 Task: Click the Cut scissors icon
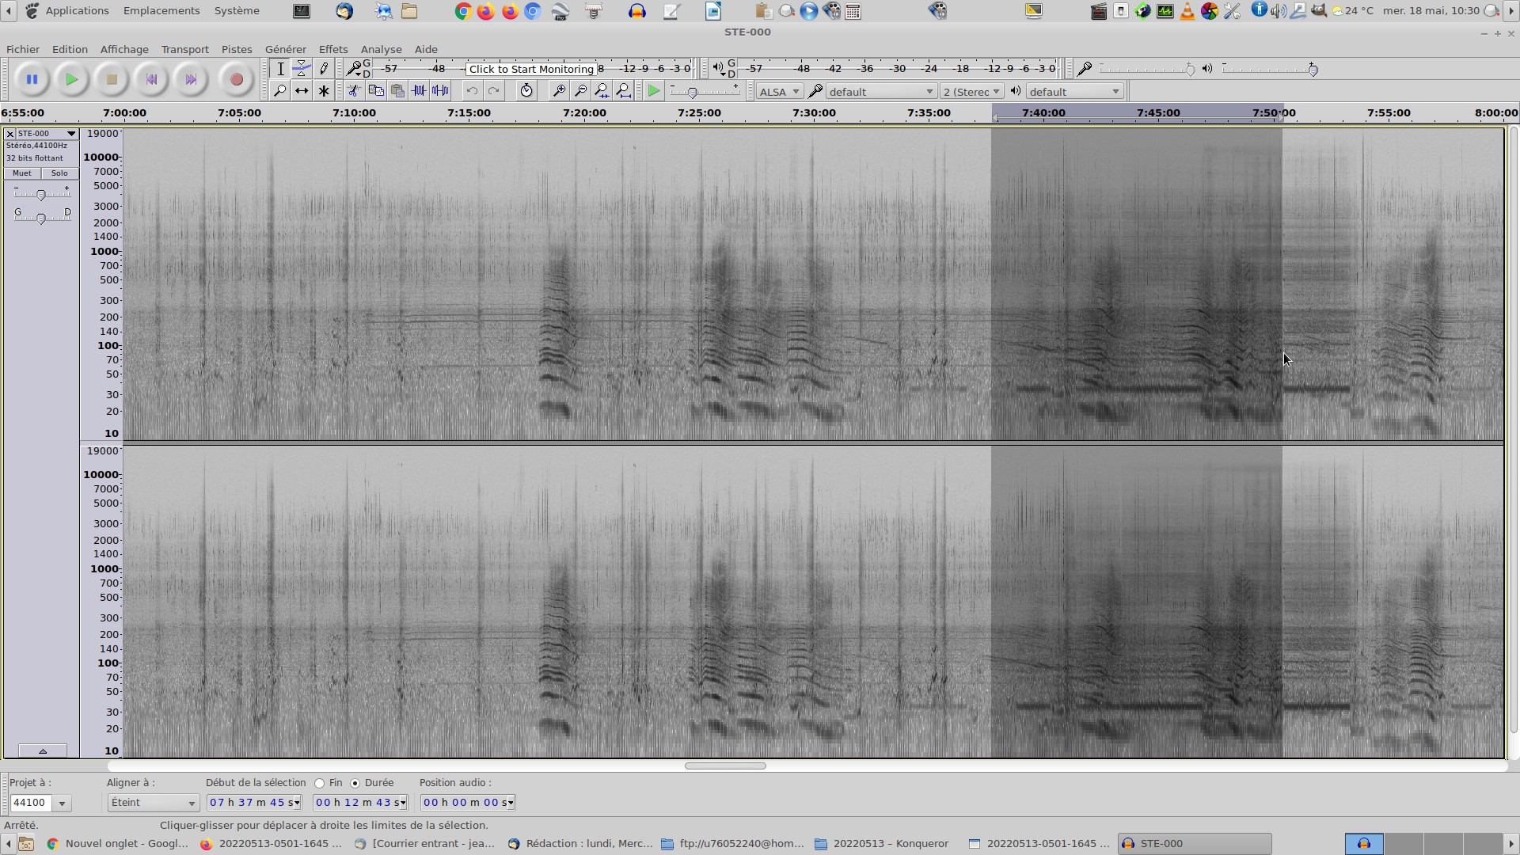pos(354,91)
